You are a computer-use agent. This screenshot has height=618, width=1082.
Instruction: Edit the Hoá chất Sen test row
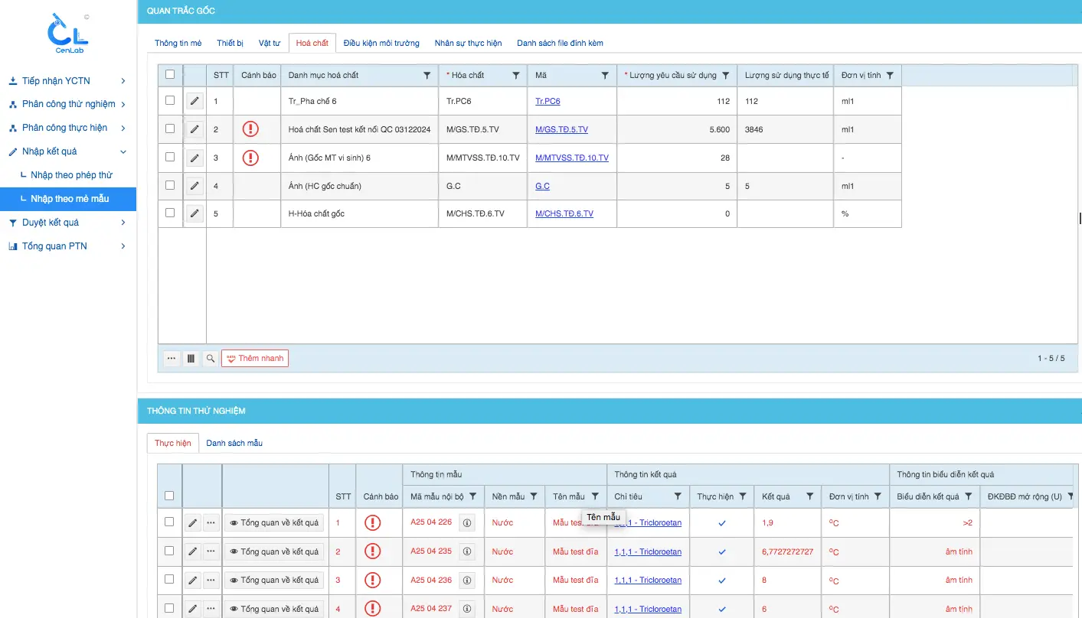point(194,129)
